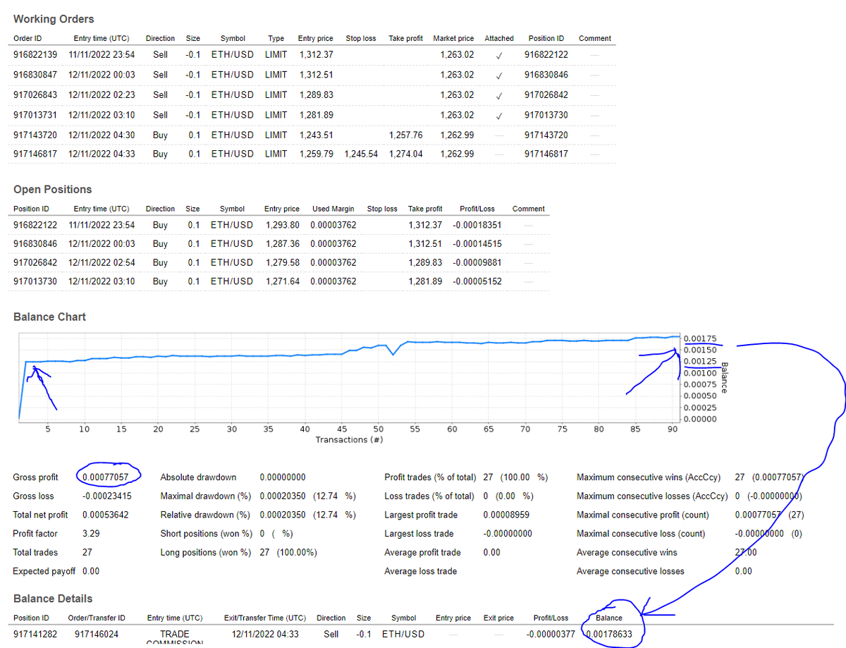Screen dimensions: 846x648
Task: Click the Transactions (#) axis label
Action: point(349,440)
